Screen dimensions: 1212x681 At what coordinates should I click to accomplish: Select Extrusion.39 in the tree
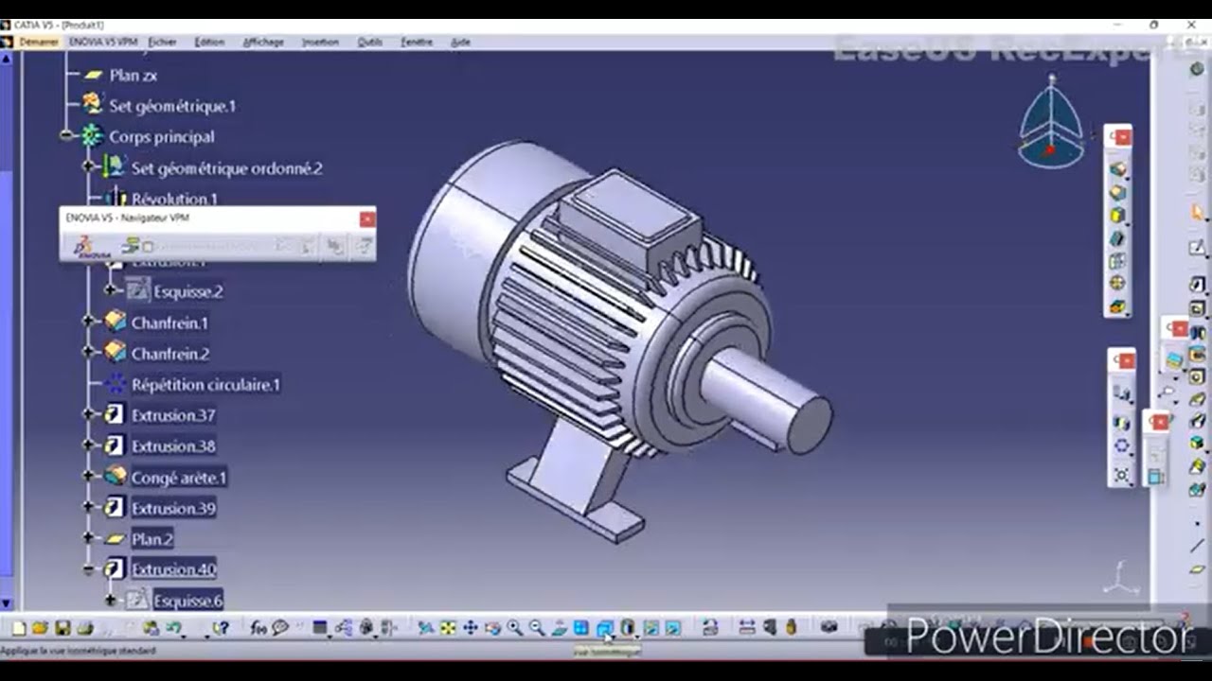pos(173,508)
